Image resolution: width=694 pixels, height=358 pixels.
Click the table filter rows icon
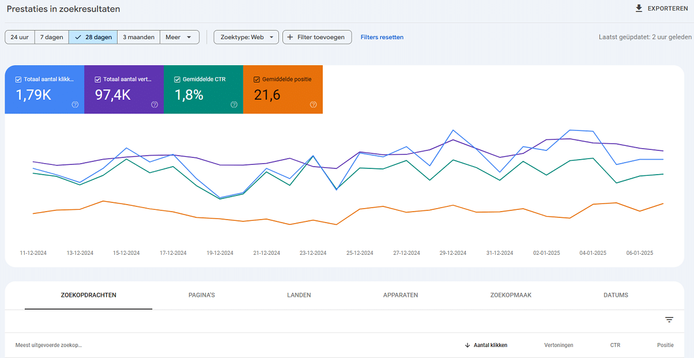(x=669, y=320)
